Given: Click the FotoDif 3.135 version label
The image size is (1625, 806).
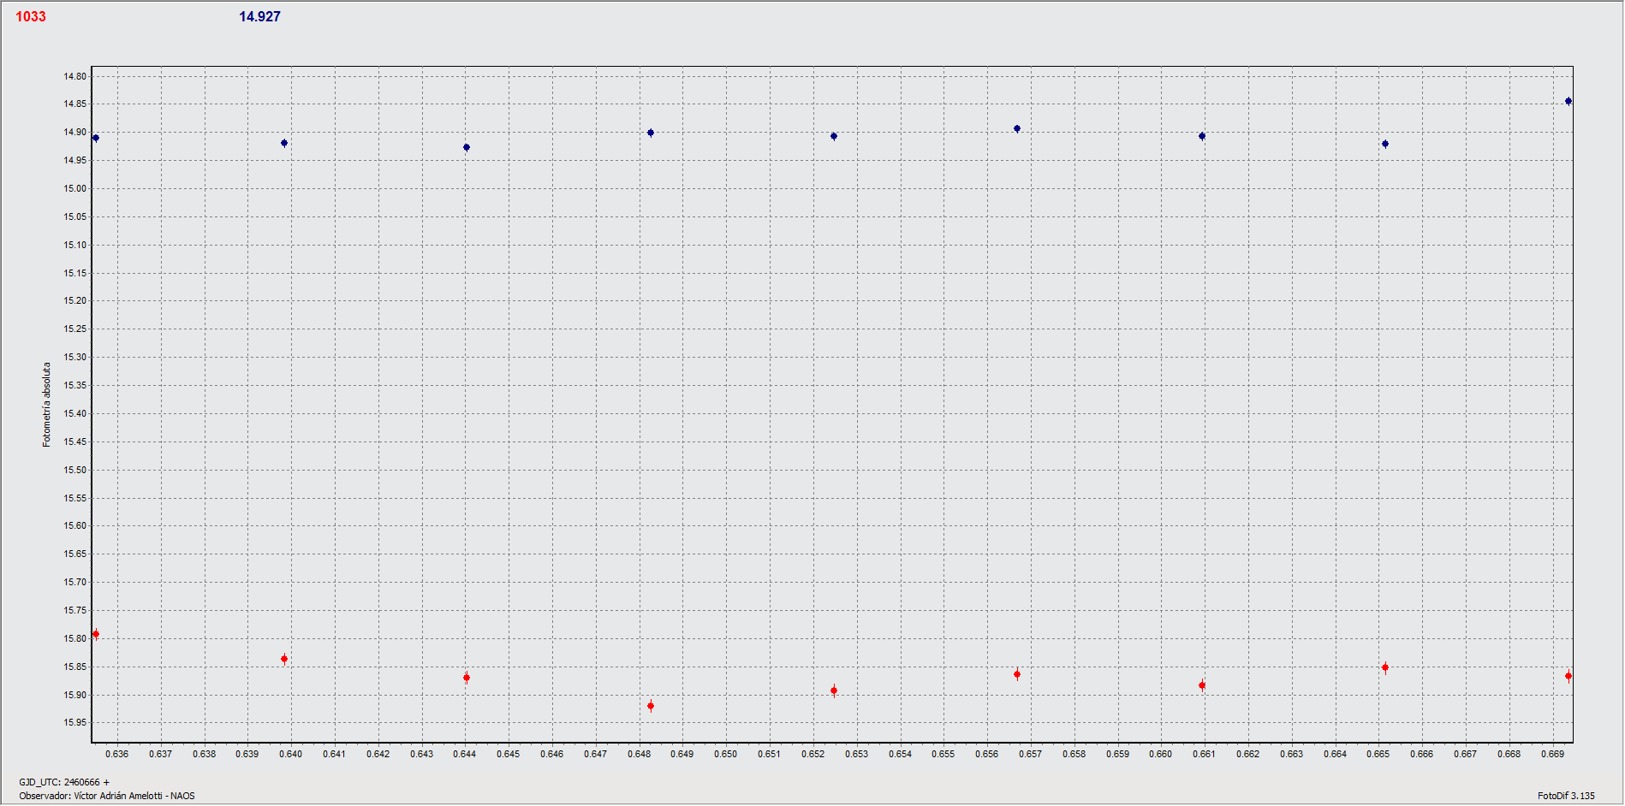Looking at the screenshot, I should tap(1566, 796).
